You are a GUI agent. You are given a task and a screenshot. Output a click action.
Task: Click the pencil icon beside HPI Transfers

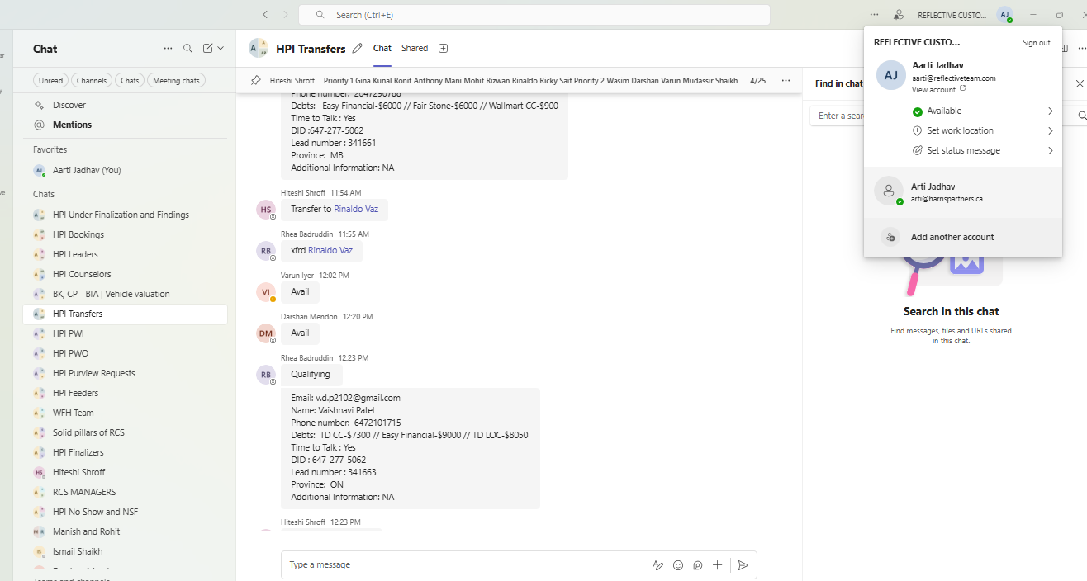[x=357, y=49]
